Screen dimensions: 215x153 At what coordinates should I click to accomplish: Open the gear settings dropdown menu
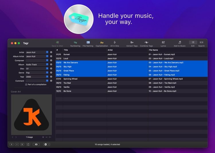pyautogui.click(x=46, y=144)
